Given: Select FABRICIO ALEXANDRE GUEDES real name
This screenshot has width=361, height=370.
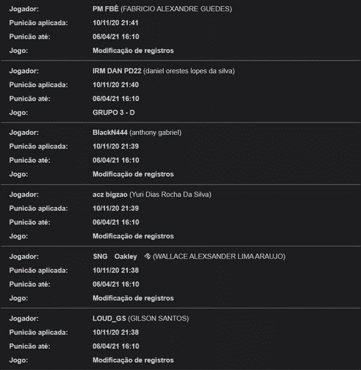Looking at the screenshot, I should point(177,9).
